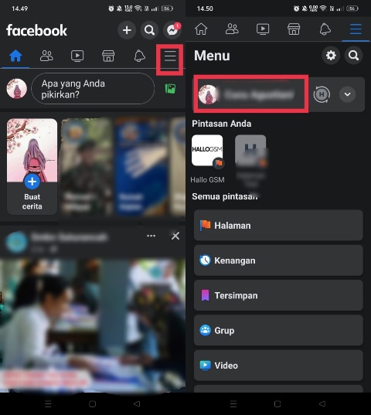Tap green photo icon next to post box
Image resolution: width=371 pixels, height=415 pixels.
[170, 89]
